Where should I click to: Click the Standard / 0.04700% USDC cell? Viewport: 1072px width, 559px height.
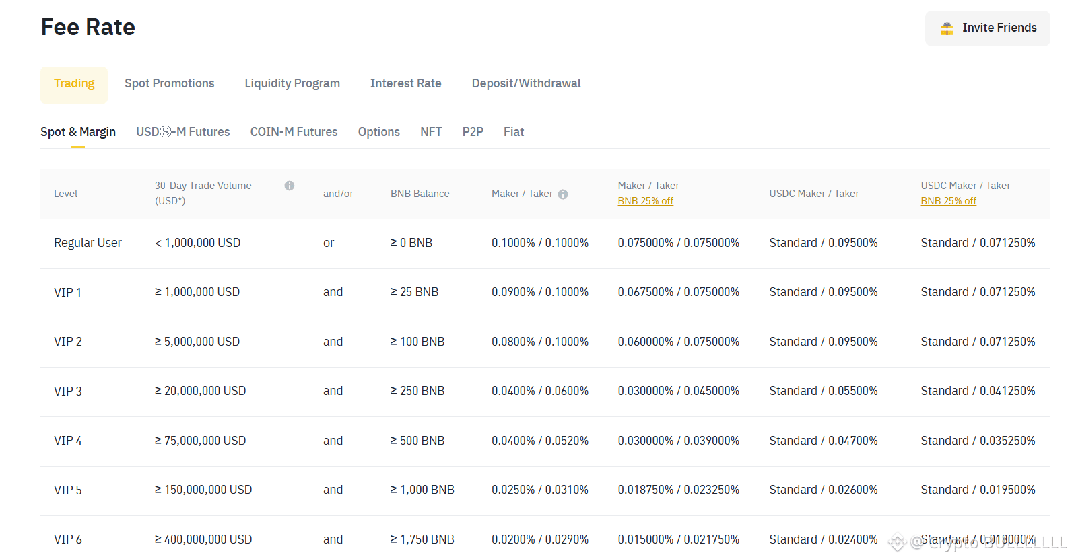tap(824, 441)
